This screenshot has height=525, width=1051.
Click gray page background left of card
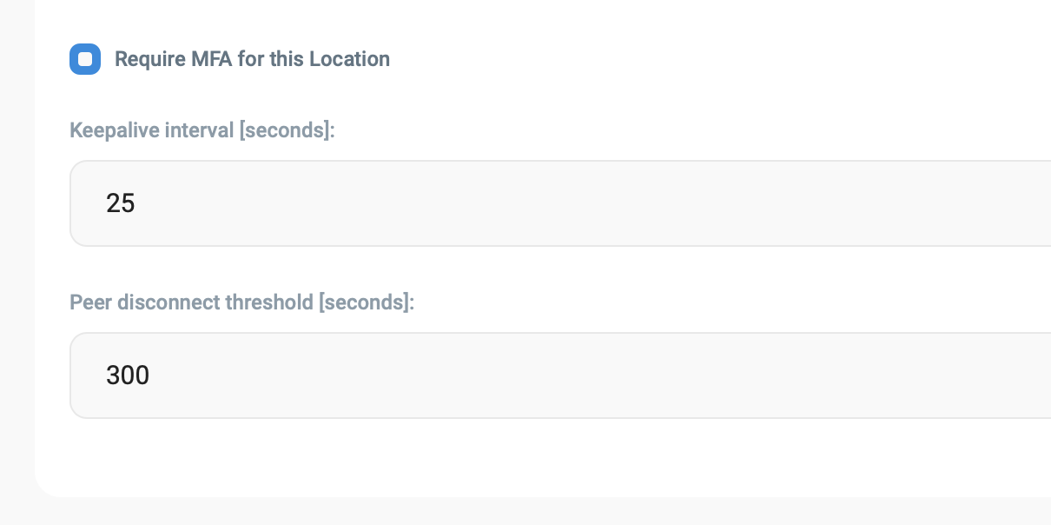[17, 261]
